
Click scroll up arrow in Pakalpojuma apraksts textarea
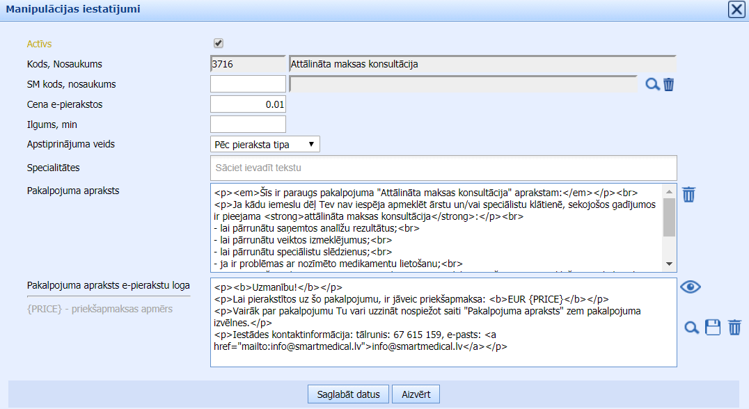click(x=669, y=191)
